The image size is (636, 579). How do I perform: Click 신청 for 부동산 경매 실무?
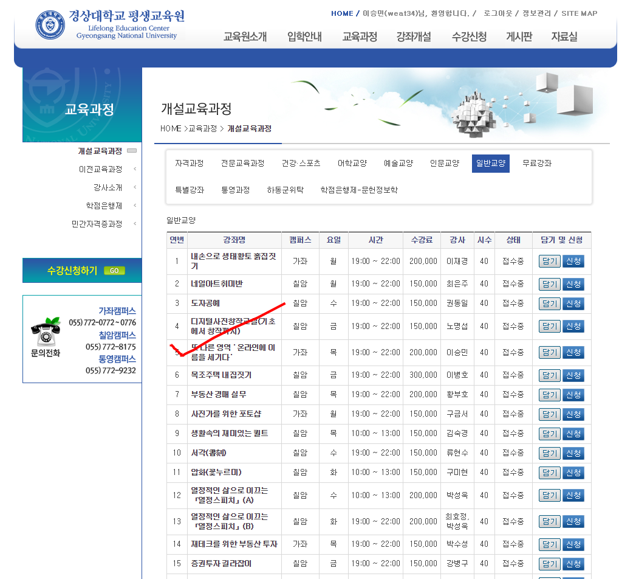573,395
